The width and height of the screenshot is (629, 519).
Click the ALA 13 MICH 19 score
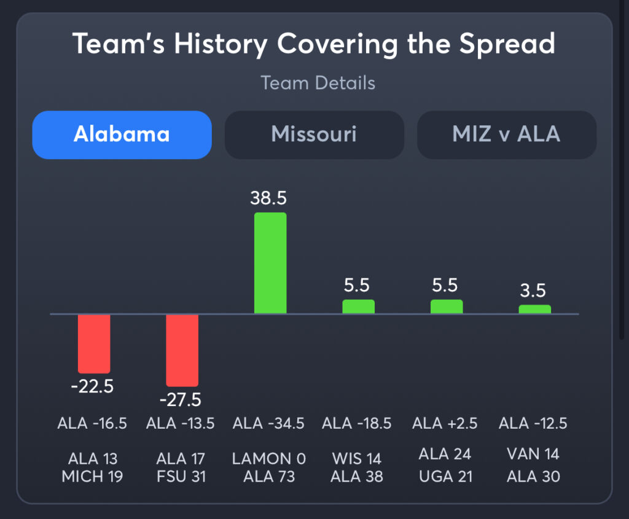click(x=92, y=467)
